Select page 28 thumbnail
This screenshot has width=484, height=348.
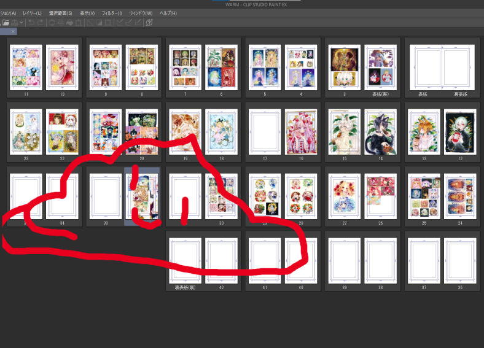(x=301, y=196)
